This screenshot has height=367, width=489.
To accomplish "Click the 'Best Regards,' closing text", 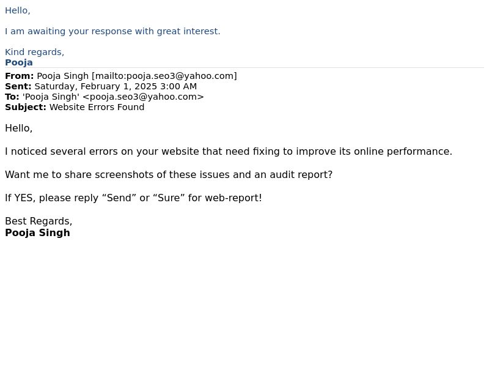I will (39, 221).
